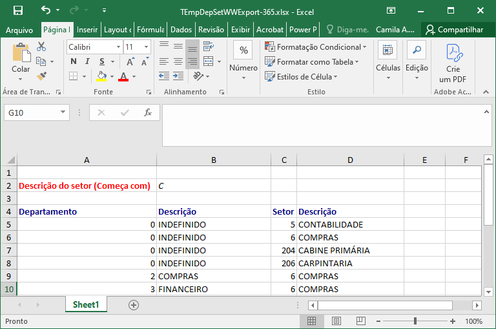Open Área de Transferência dialog launcher

tap(58, 92)
